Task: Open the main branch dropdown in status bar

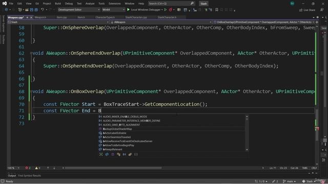Action: point(290,181)
